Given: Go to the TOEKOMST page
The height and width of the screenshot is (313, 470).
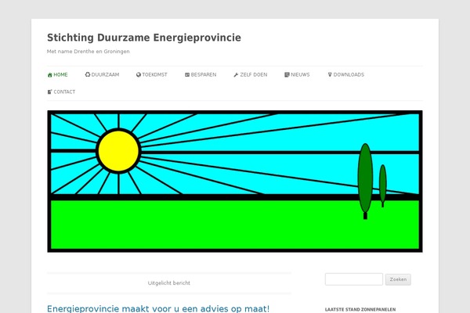Looking at the screenshot, I should pyautogui.click(x=152, y=75).
